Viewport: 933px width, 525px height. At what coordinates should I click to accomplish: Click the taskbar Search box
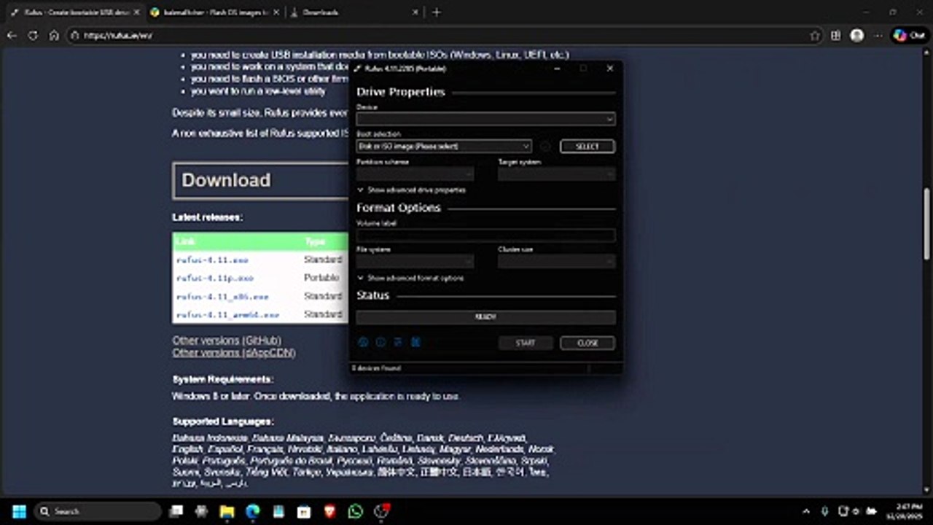(x=98, y=511)
